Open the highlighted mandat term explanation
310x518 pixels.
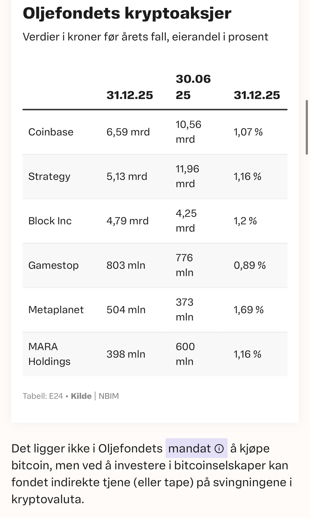tap(190, 449)
